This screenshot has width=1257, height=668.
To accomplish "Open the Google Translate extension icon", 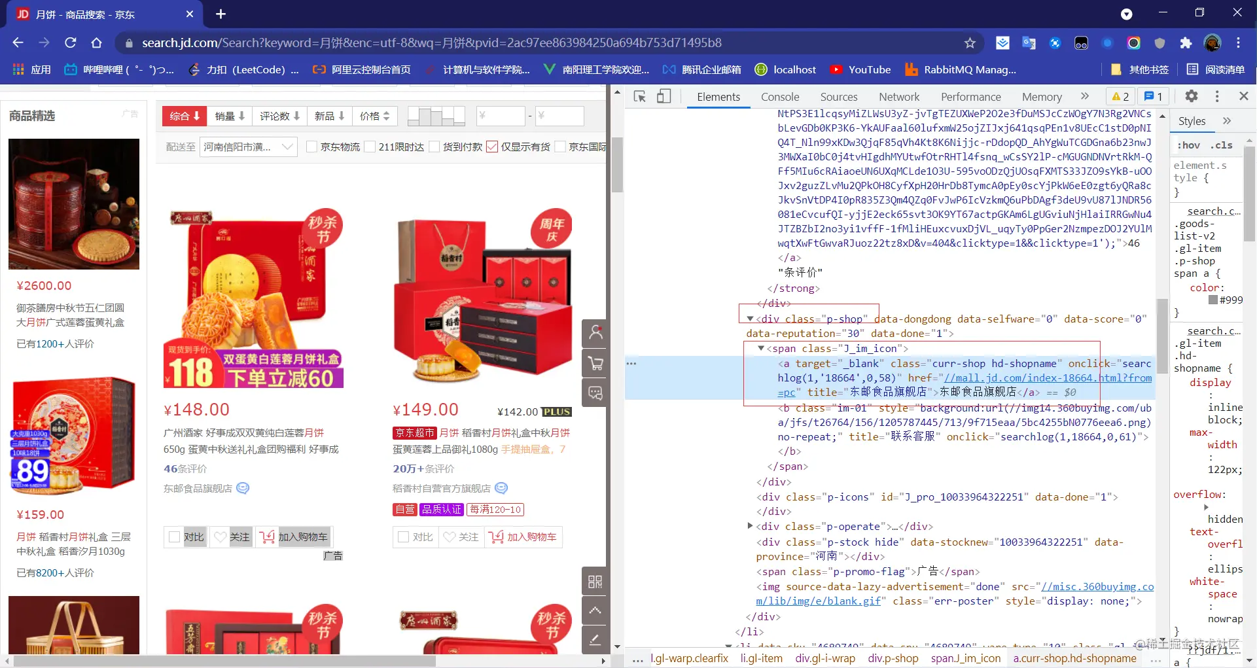I will click(x=1029, y=43).
